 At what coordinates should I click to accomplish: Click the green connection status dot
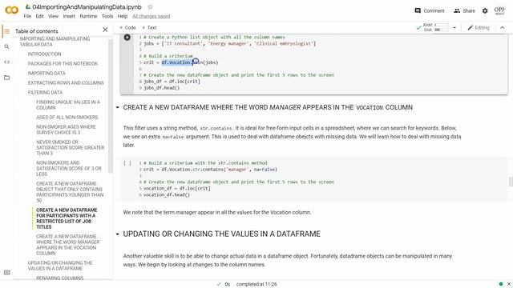pyautogui.click(x=500, y=284)
